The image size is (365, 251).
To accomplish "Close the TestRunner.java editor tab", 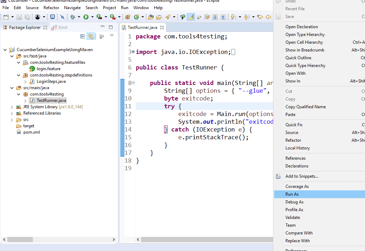I will click(162, 27).
